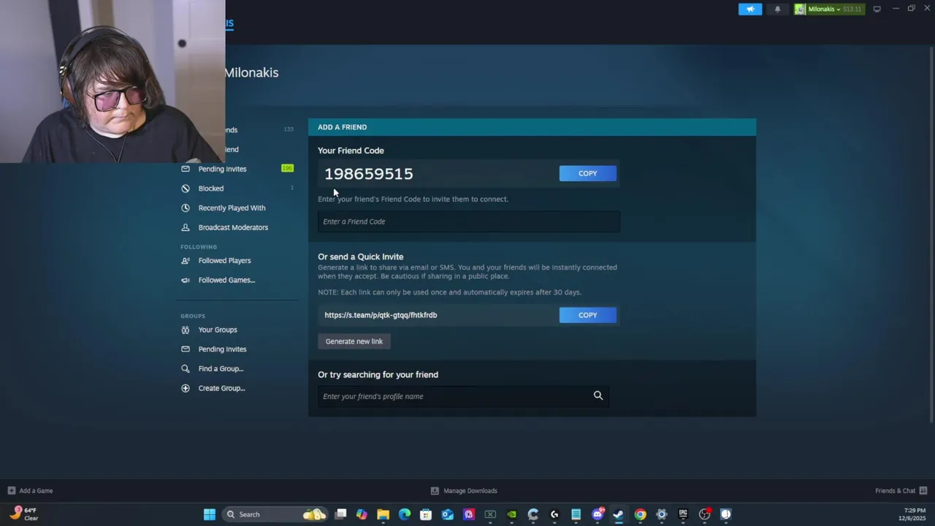935x526 pixels.
Task: Click the Followed Games megaphone icon
Action: 186,280
